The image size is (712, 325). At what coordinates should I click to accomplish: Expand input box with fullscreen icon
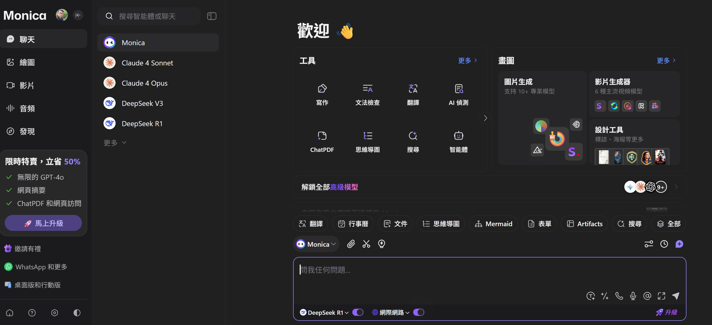[661, 296]
